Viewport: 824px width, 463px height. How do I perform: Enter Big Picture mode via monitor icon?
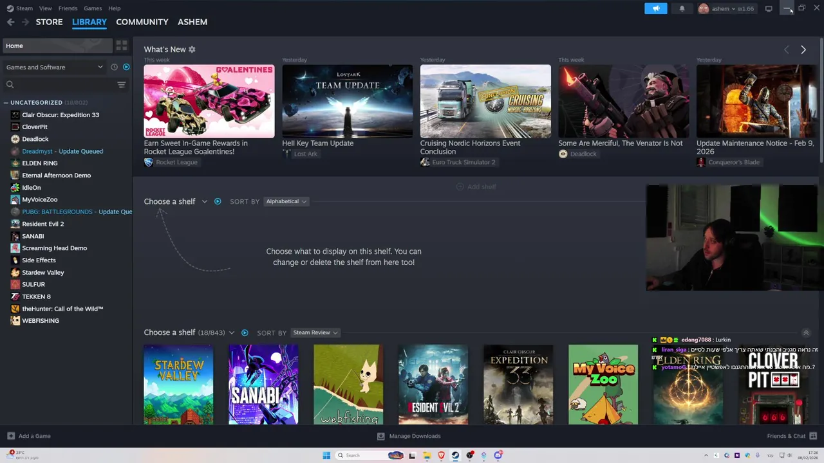pyautogui.click(x=769, y=8)
